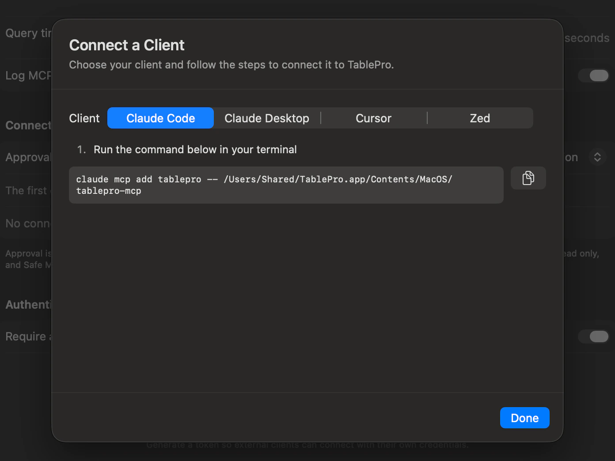Click the 'Connect a Client' heading
Image resolution: width=615 pixels, height=461 pixels.
[x=127, y=45]
